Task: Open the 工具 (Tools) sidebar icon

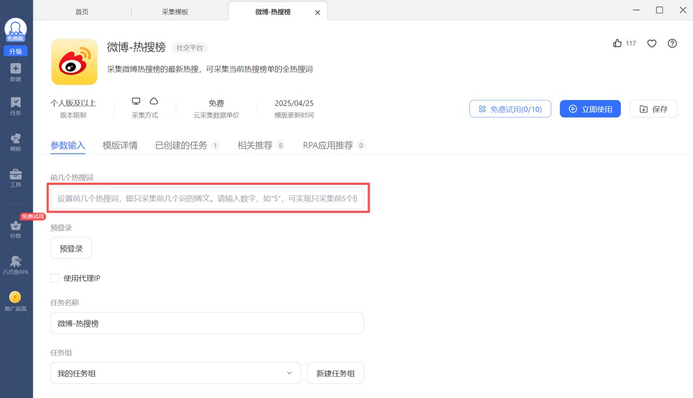Action: click(16, 174)
